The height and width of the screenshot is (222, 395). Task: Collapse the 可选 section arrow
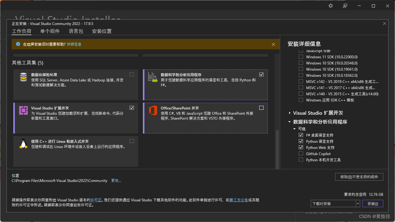click(294, 129)
